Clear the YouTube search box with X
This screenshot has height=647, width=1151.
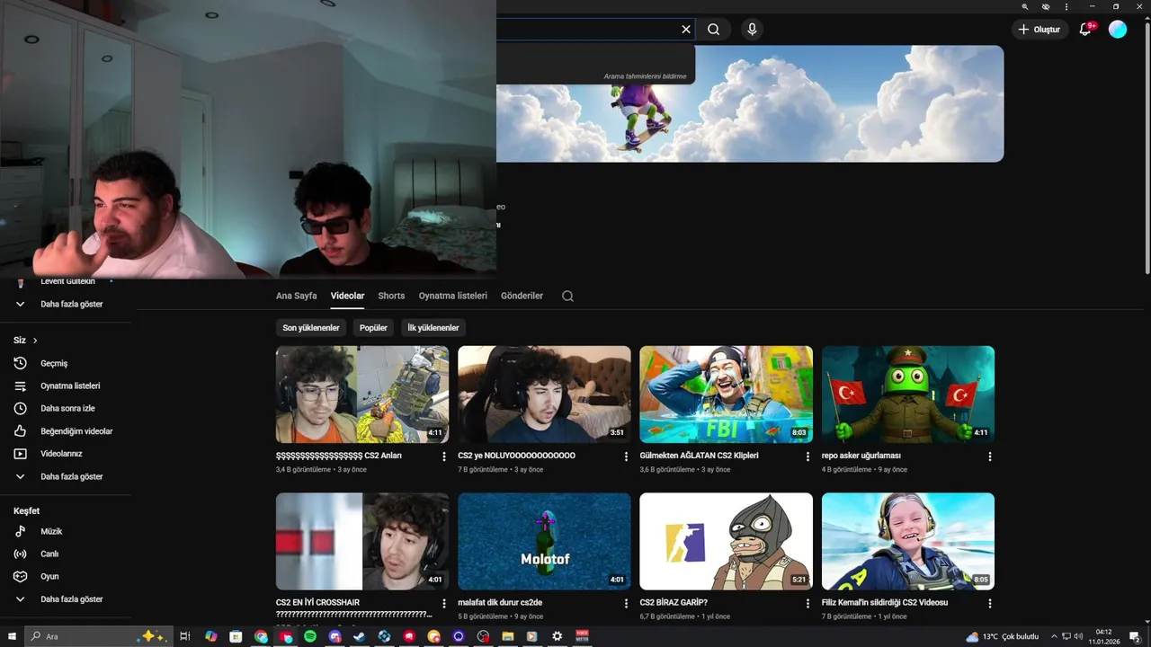(686, 30)
